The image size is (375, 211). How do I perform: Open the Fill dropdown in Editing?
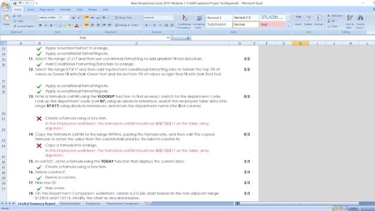point(336,21)
